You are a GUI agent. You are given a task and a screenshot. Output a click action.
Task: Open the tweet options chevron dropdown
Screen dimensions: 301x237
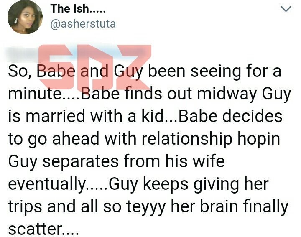click(286, 9)
